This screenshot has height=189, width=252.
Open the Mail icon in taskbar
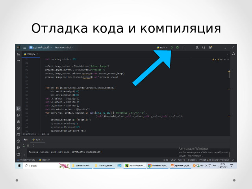click(x=119, y=165)
